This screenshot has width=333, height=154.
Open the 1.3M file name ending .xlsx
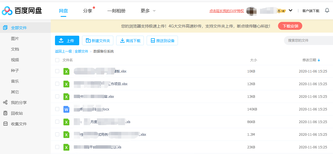click(110, 135)
